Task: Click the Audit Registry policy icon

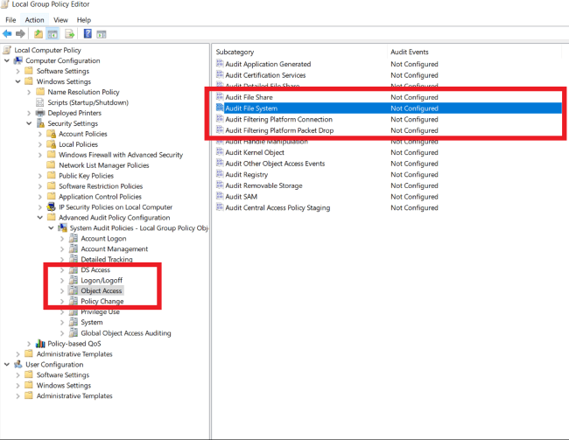Action: 220,174
